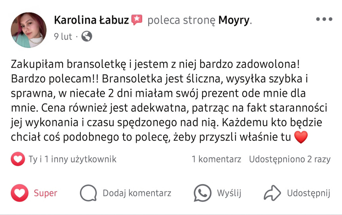Click the small heart reaction summary icon
This screenshot has width=342, height=215.
tap(18, 159)
